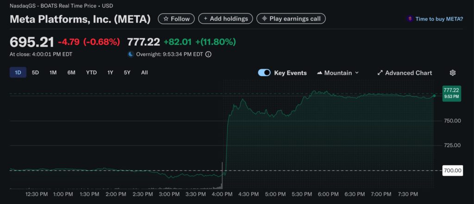Screen dimensions: 474x204
Task: Click the overnight info circle icon
Action: 208,54
